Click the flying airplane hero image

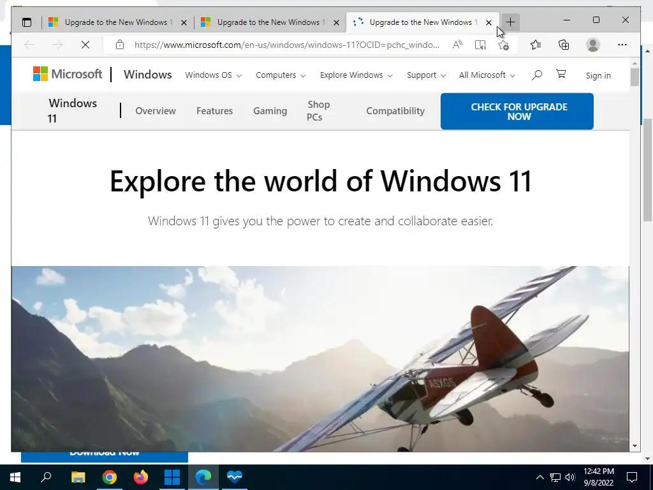[320, 359]
